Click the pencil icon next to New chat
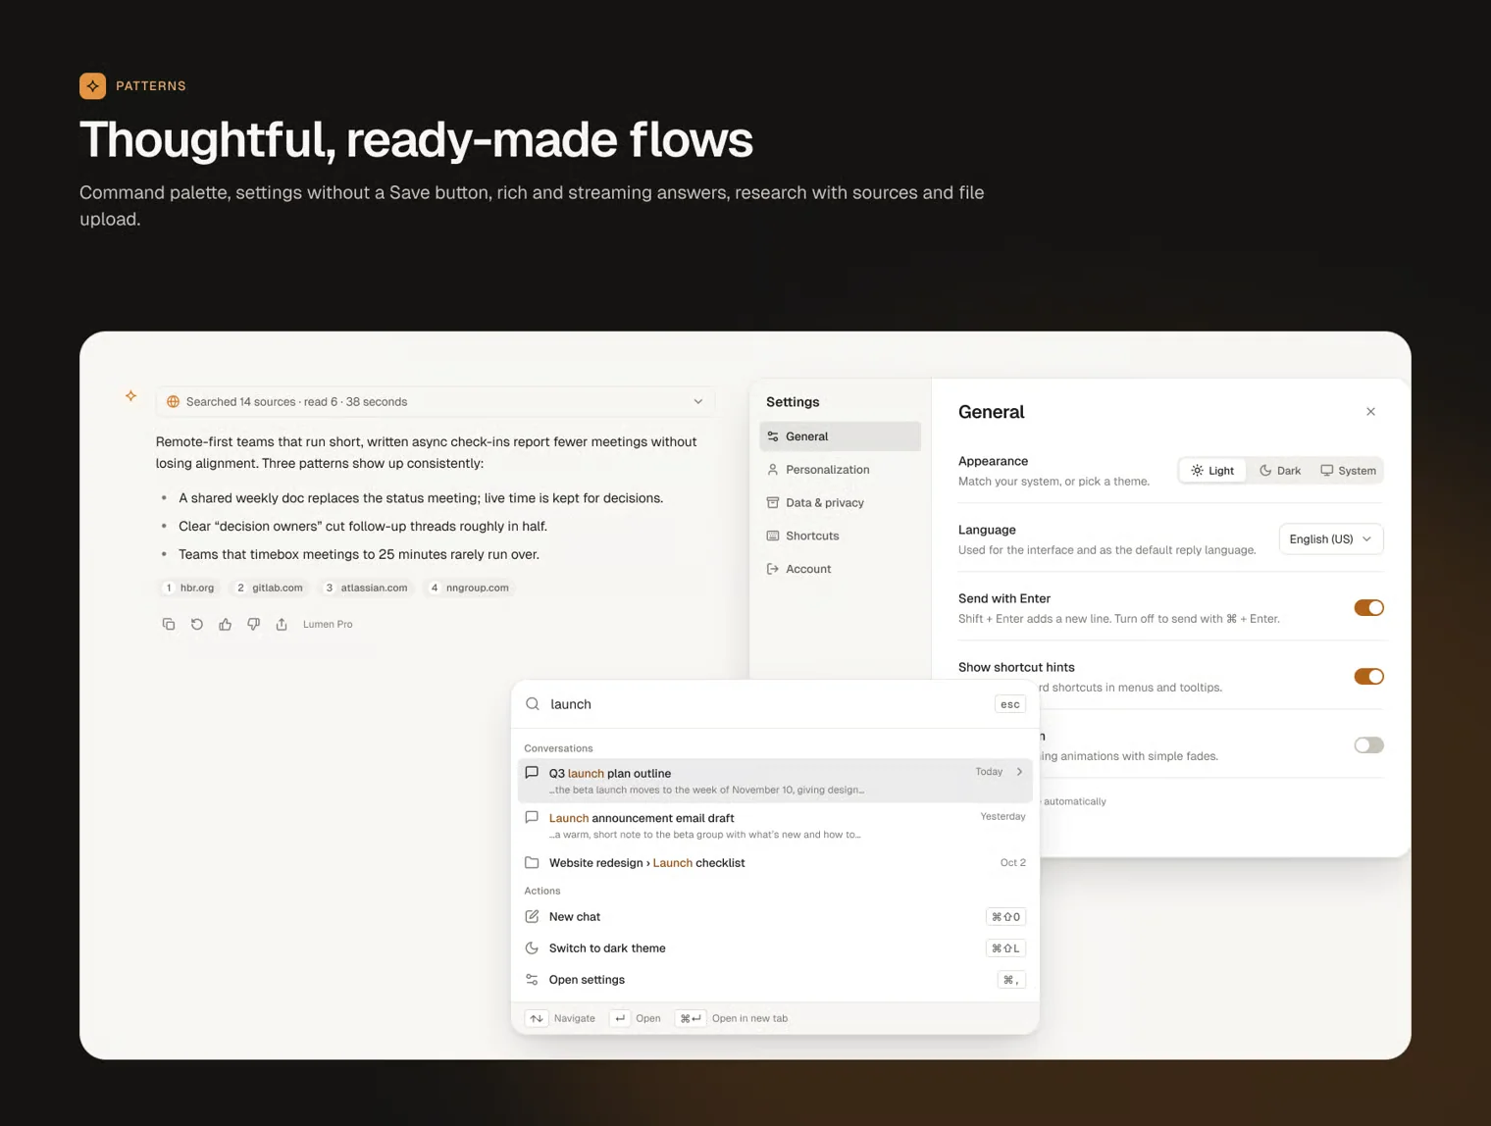 coord(532,917)
